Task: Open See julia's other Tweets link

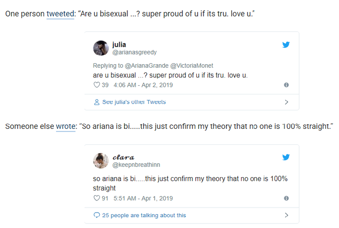Action: (134, 102)
